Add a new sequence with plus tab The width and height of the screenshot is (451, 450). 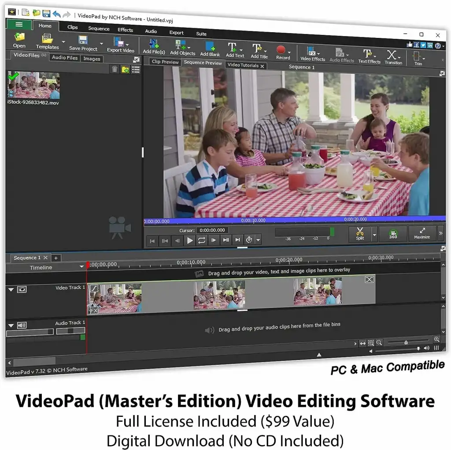56,258
